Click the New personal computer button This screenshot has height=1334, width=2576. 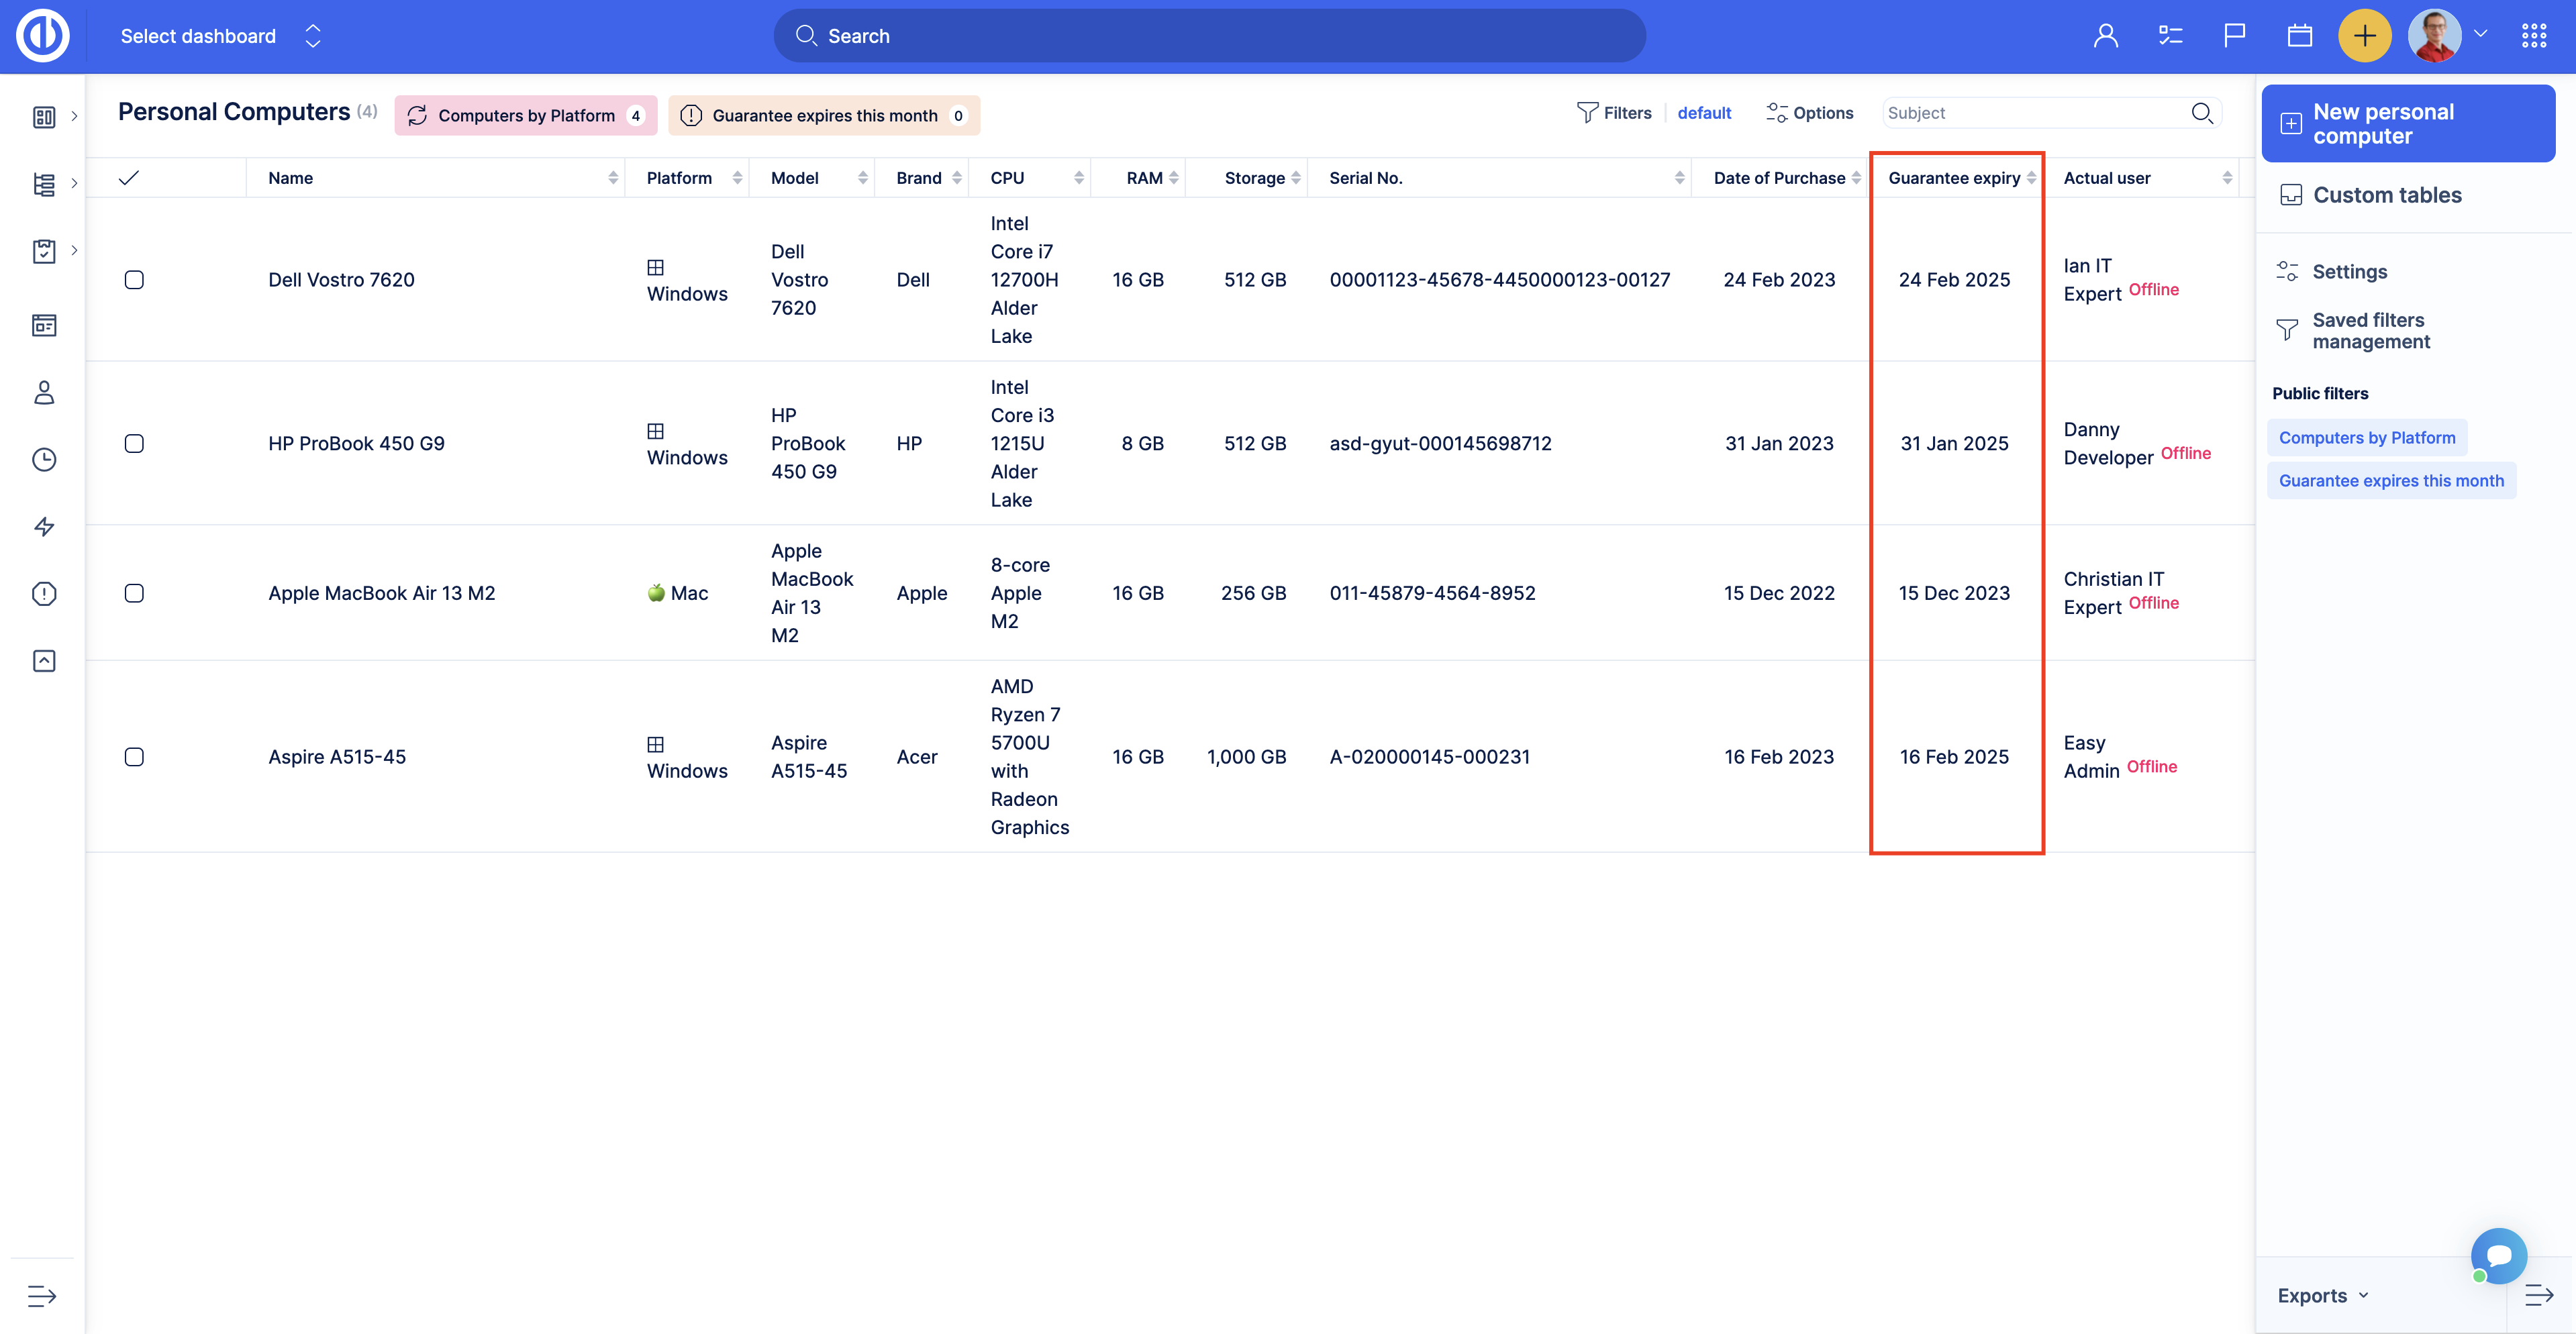[x=2407, y=124]
